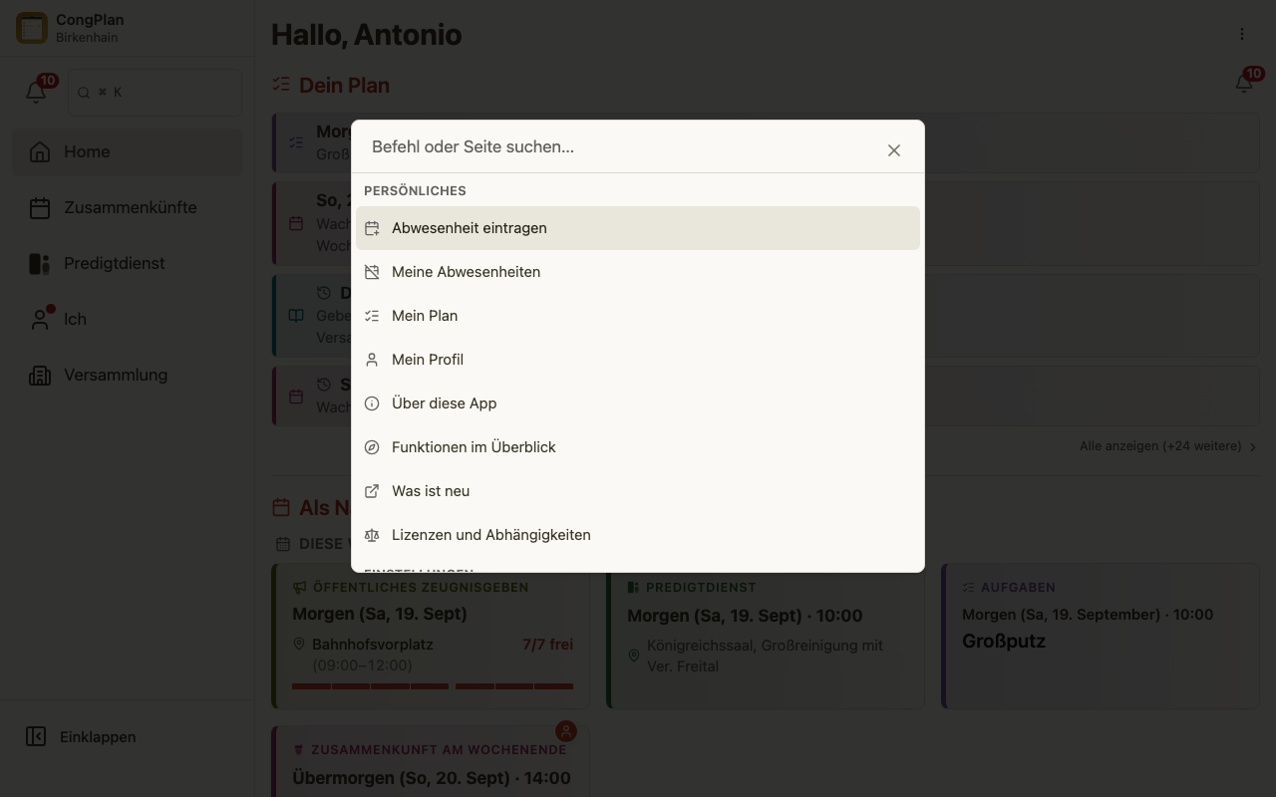Click the person icon beside 'Mein Profil'
This screenshot has height=797, width=1276.
pyautogui.click(x=372, y=360)
